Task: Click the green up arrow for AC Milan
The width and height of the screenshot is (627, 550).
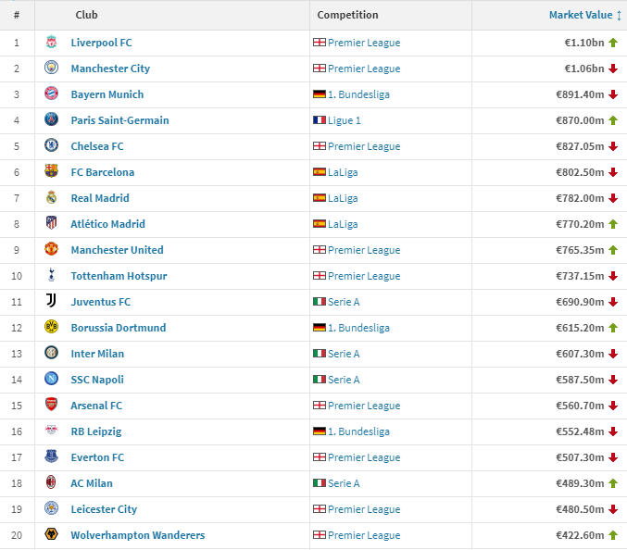Action: click(613, 483)
